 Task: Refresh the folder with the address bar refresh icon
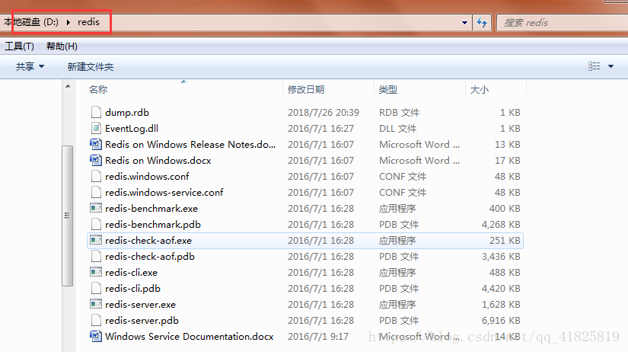pos(482,22)
